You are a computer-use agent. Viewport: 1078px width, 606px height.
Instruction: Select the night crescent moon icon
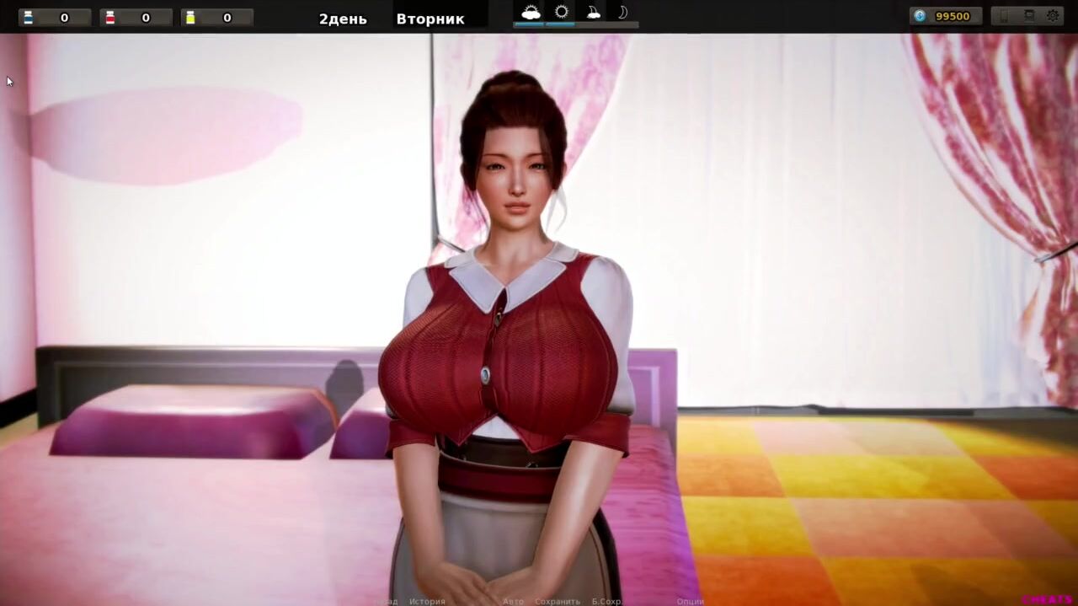pyautogui.click(x=623, y=13)
